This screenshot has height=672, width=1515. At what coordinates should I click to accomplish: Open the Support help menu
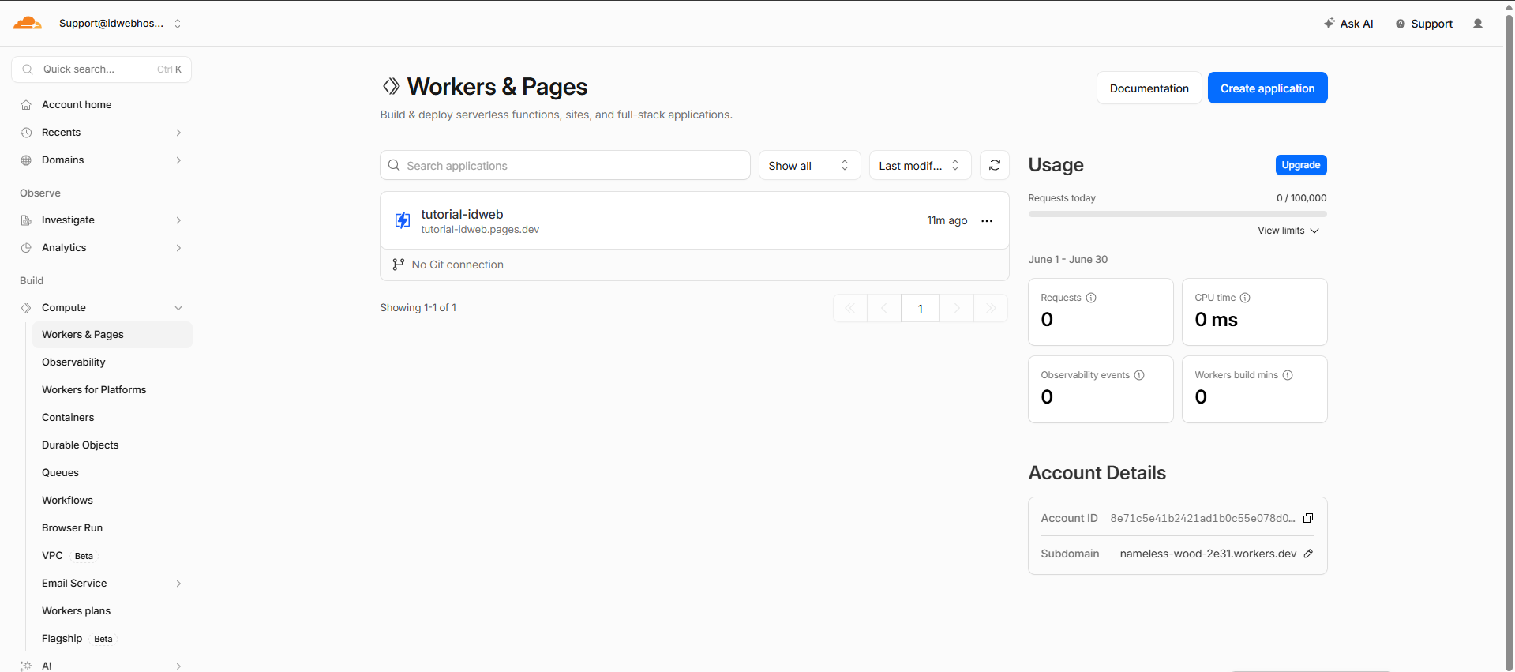click(1424, 24)
